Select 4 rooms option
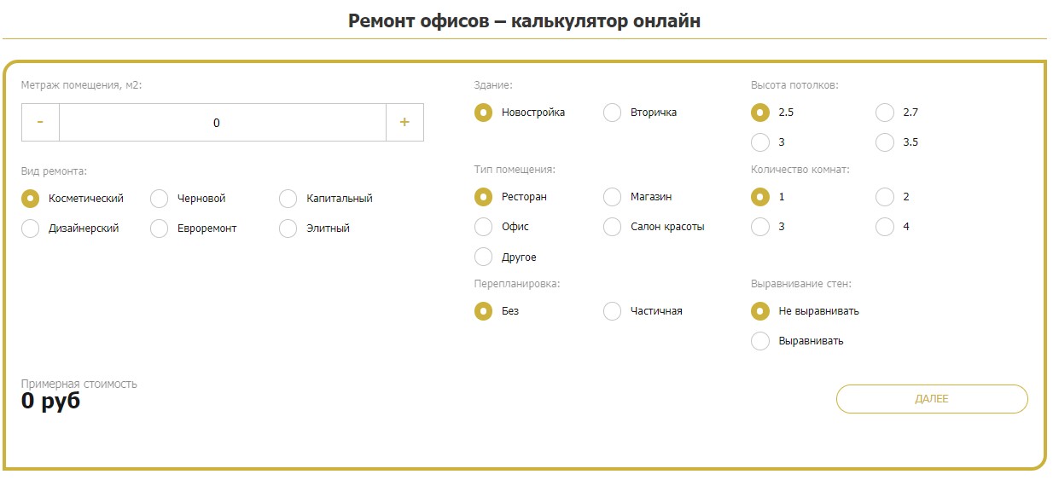This screenshot has height=480, width=1053. [x=885, y=227]
